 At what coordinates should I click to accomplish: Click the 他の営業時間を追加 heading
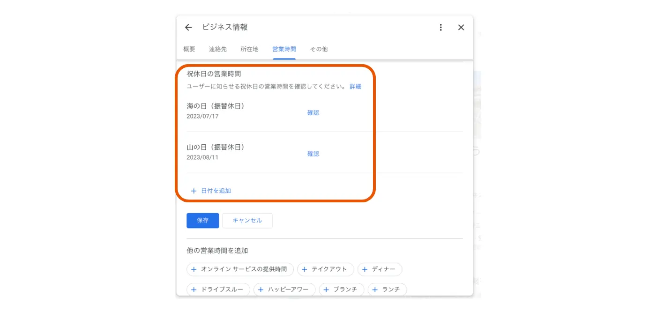pyautogui.click(x=217, y=251)
